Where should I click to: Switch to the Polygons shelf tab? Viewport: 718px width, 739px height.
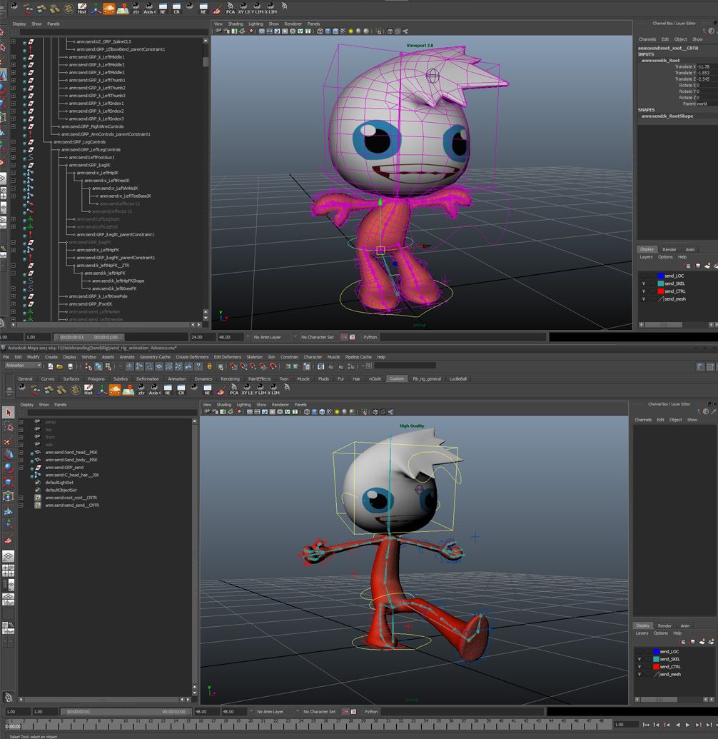(96, 378)
